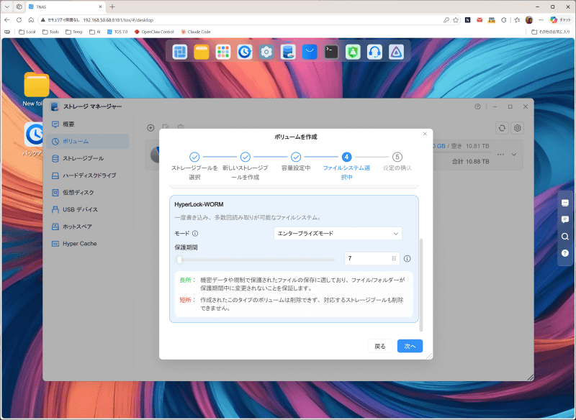Screen dimensions: 576x420
Task: Select Storage Manager database icon in dock
Action: coord(288,52)
